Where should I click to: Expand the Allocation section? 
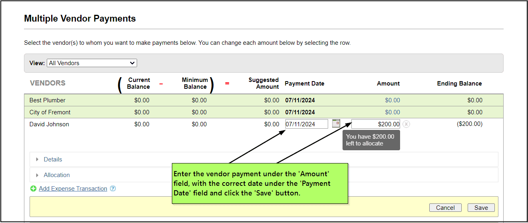tap(56, 175)
